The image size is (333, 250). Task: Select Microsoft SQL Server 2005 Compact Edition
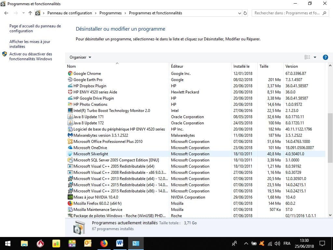pyautogui.click(x=195, y=160)
